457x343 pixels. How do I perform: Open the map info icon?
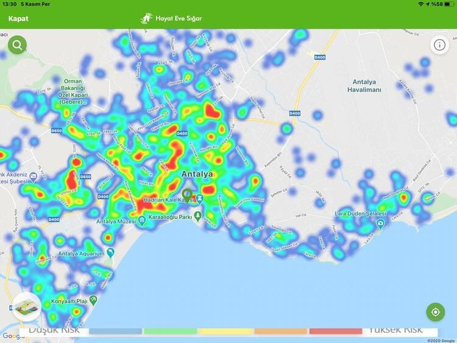pyautogui.click(x=439, y=44)
